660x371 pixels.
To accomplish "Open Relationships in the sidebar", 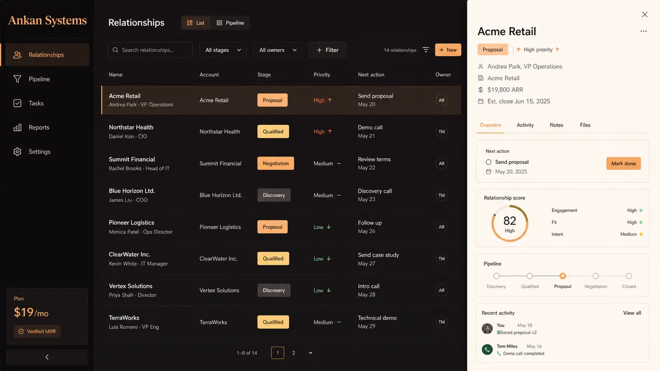I will coord(47,55).
